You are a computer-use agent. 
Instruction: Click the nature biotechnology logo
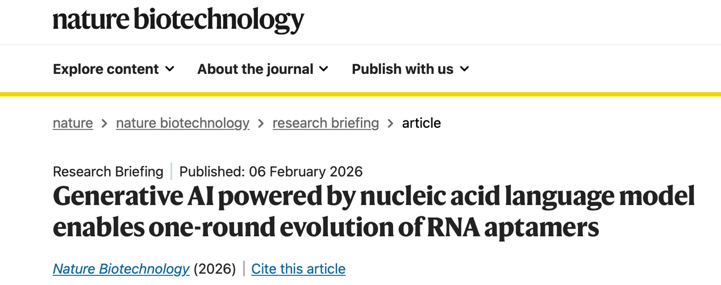(x=178, y=20)
